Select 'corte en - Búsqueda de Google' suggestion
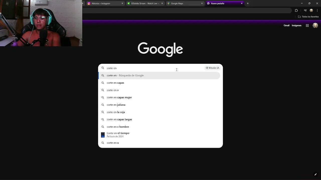 (x=159, y=75)
